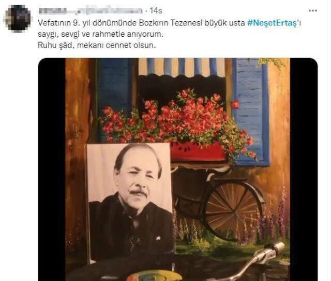Click the striped blue and white awning
This screenshot has height=281, width=331.
point(182,68)
